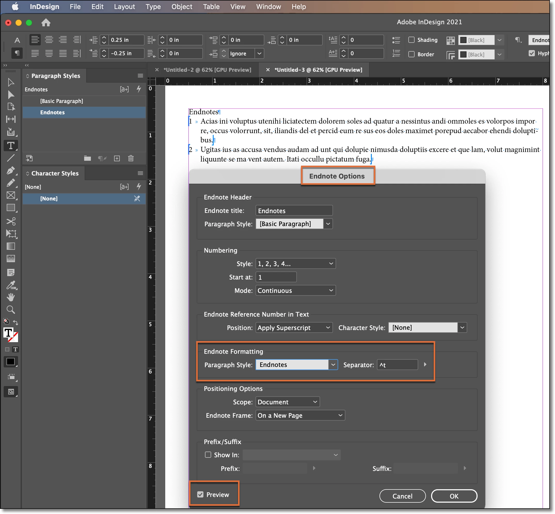This screenshot has height=514, width=555.
Task: Open the Table menu
Action: point(211,7)
